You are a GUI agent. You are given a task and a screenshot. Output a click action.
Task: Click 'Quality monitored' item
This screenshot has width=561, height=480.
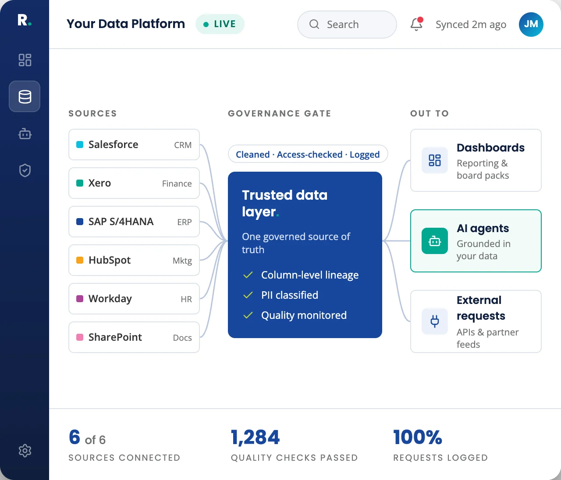pos(295,315)
